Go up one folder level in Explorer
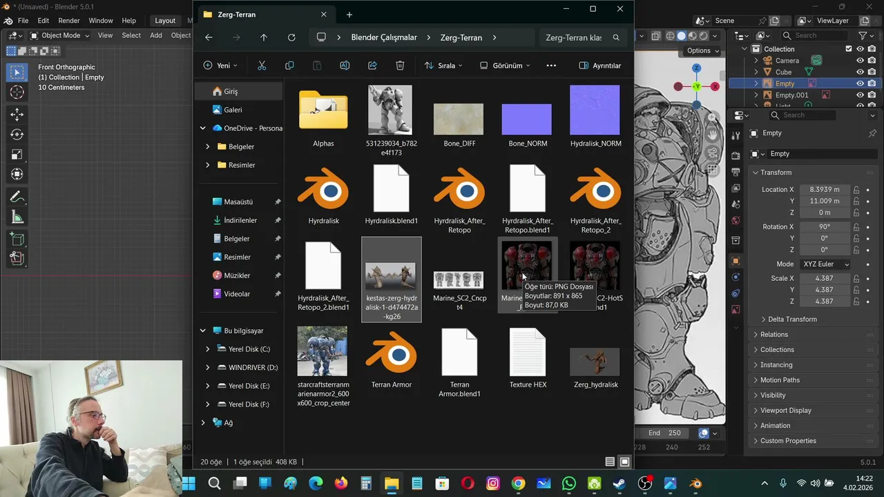Viewport: 884px width, 497px height. (x=264, y=37)
